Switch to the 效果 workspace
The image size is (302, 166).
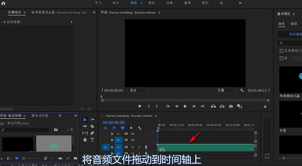(169, 3)
